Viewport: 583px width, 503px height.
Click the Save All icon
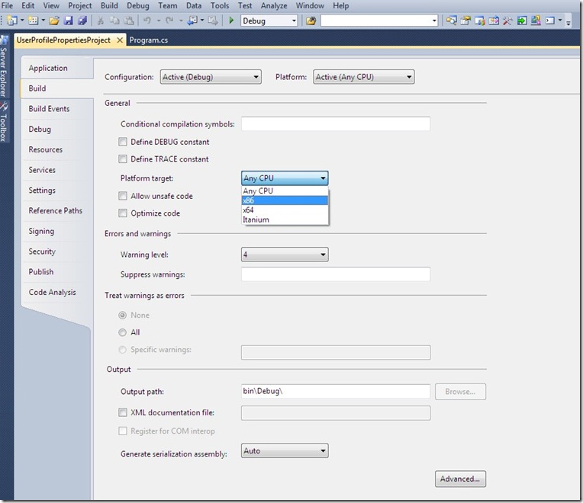coord(82,21)
